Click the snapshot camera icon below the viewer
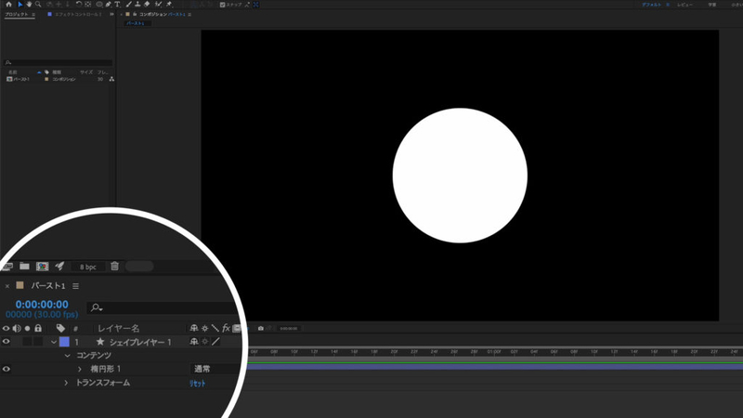Screen dimensions: 743x418 coord(261,328)
